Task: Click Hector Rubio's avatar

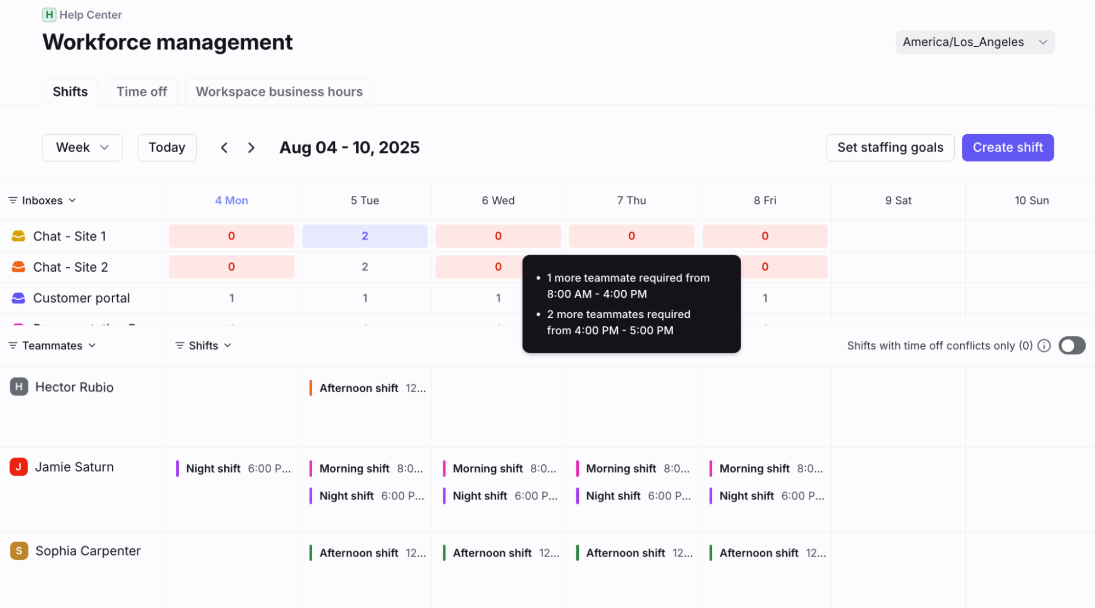Action: [19, 387]
